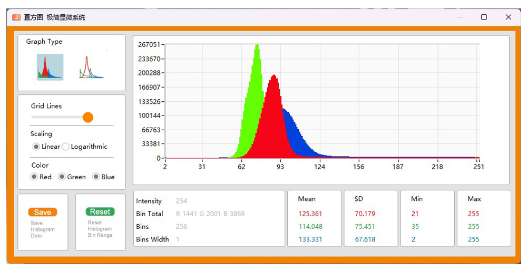
Task: Maximize the histogram window
Action: (484, 17)
